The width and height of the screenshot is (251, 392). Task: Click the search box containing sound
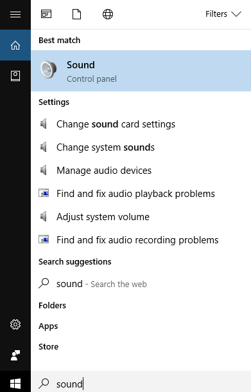[141, 383]
